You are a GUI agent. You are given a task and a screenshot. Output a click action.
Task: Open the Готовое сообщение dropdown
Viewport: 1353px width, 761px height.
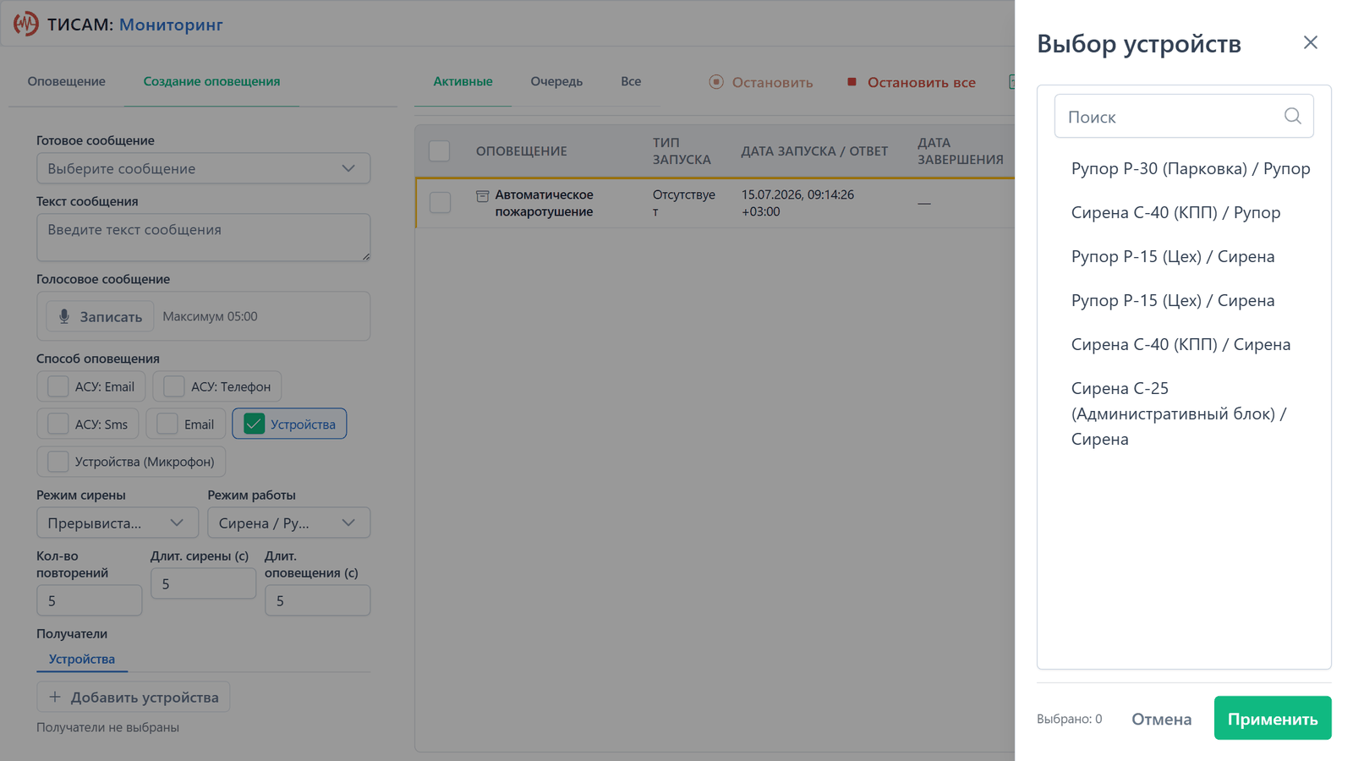[x=203, y=168]
